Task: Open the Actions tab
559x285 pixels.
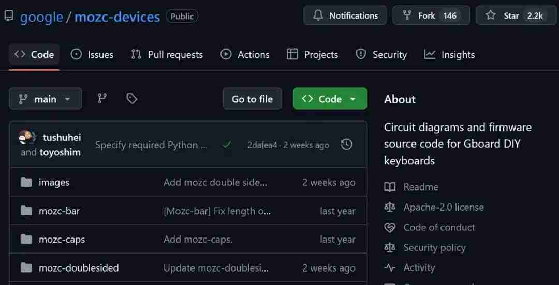Action: tap(245, 54)
